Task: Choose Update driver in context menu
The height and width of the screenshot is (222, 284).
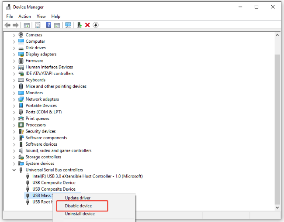Action: tap(78, 198)
